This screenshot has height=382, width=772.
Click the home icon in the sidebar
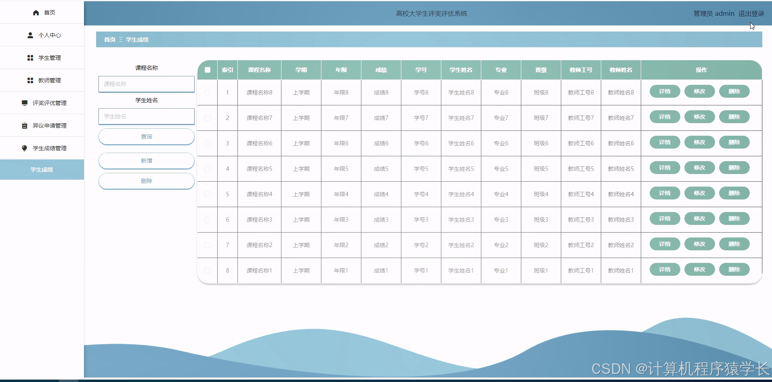36,13
